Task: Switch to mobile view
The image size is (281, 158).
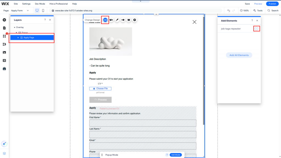Action: [x=43, y=10]
